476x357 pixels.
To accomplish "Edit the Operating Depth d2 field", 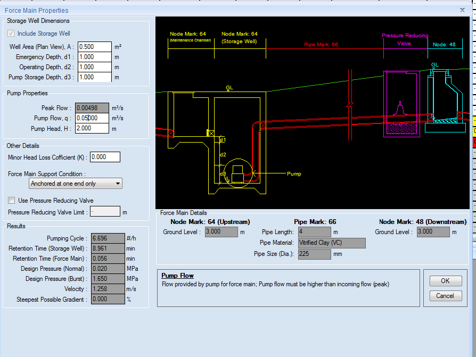I will (95, 67).
